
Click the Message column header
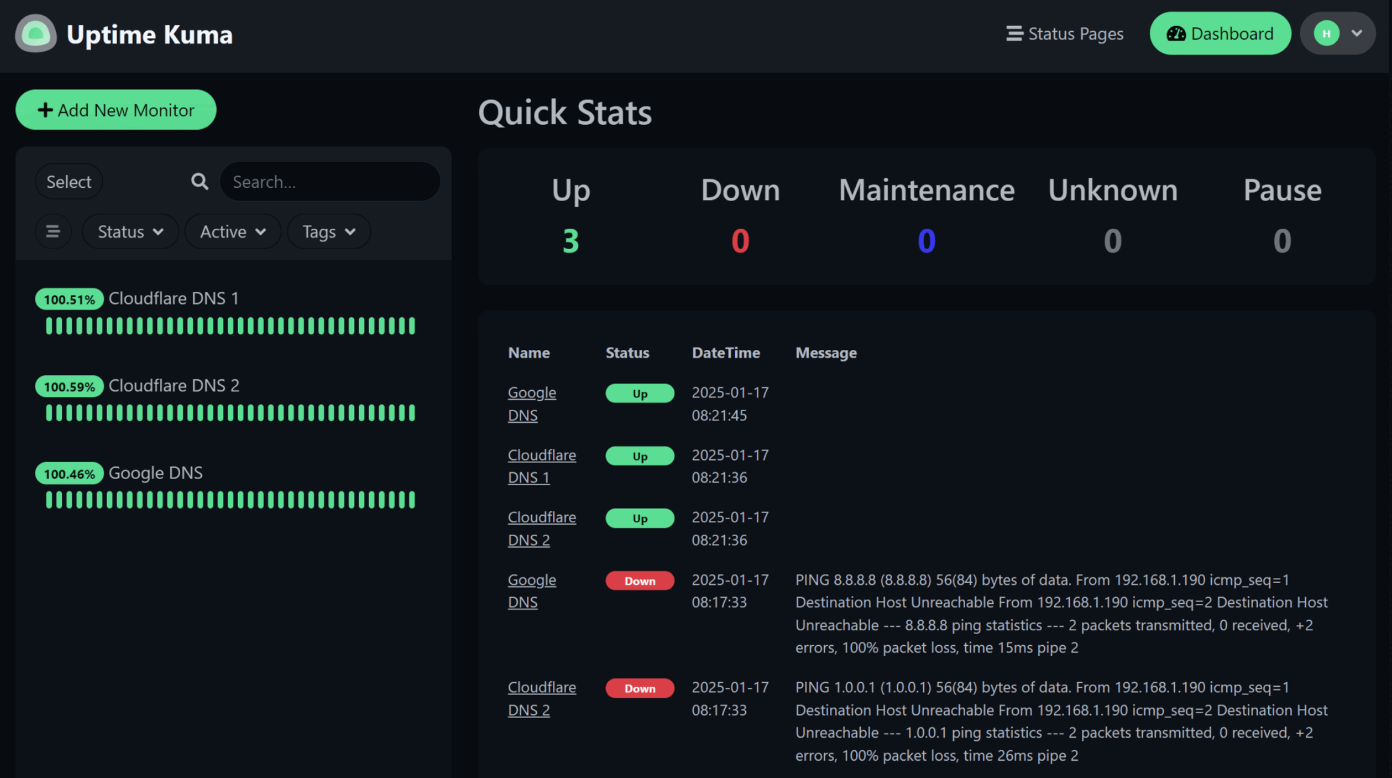click(x=826, y=353)
